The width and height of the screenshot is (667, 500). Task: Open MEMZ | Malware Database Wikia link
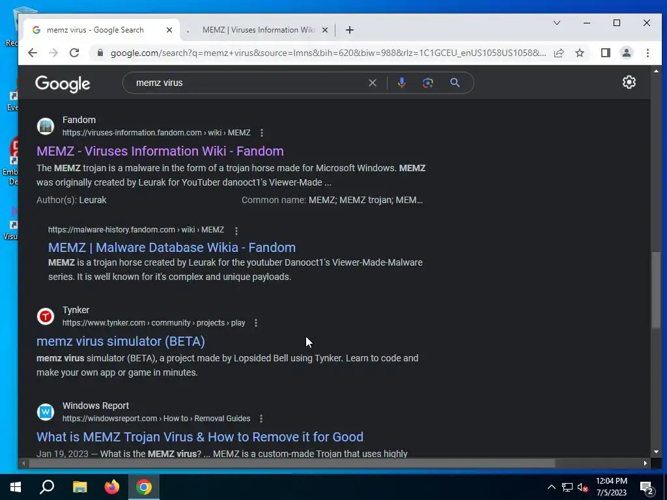172,247
